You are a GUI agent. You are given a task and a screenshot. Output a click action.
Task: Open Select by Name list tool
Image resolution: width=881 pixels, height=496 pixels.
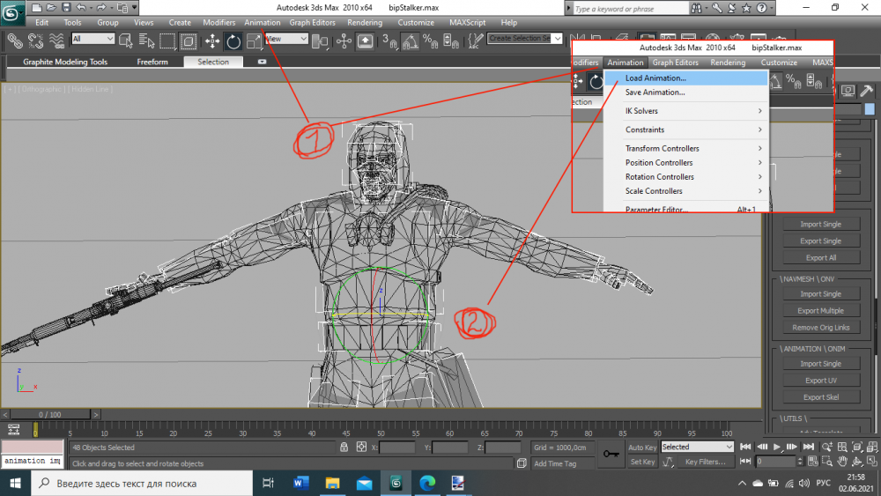point(146,41)
